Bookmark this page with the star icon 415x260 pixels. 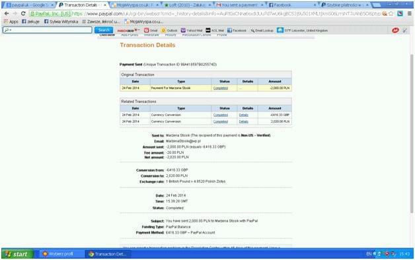[391, 13]
